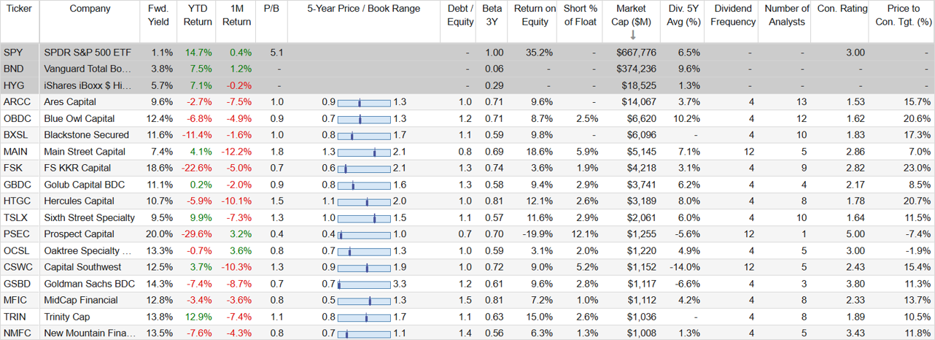Image resolution: width=935 pixels, height=340 pixels.
Task: Select the FSK ticker cell
Action: [13, 168]
